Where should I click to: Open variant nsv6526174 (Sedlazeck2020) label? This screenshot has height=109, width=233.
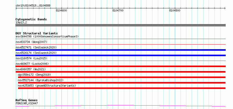pos(36,53)
